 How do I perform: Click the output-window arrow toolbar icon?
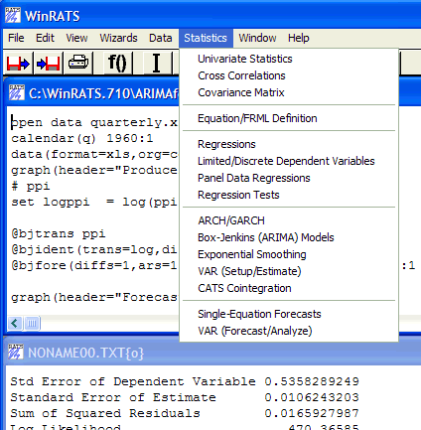pos(49,63)
